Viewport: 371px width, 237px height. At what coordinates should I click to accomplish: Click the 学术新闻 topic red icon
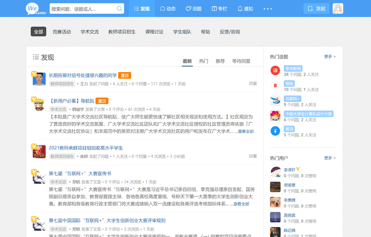click(x=275, y=71)
